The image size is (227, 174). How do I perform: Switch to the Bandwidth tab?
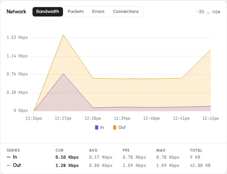[x=48, y=12]
